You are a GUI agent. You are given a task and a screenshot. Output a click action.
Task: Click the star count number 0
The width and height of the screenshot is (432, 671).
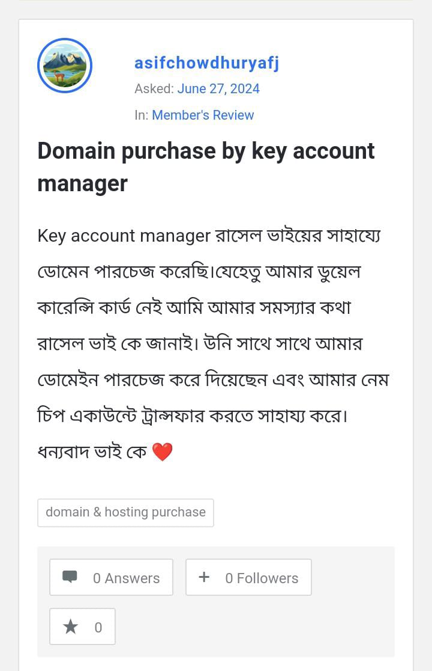point(98,628)
